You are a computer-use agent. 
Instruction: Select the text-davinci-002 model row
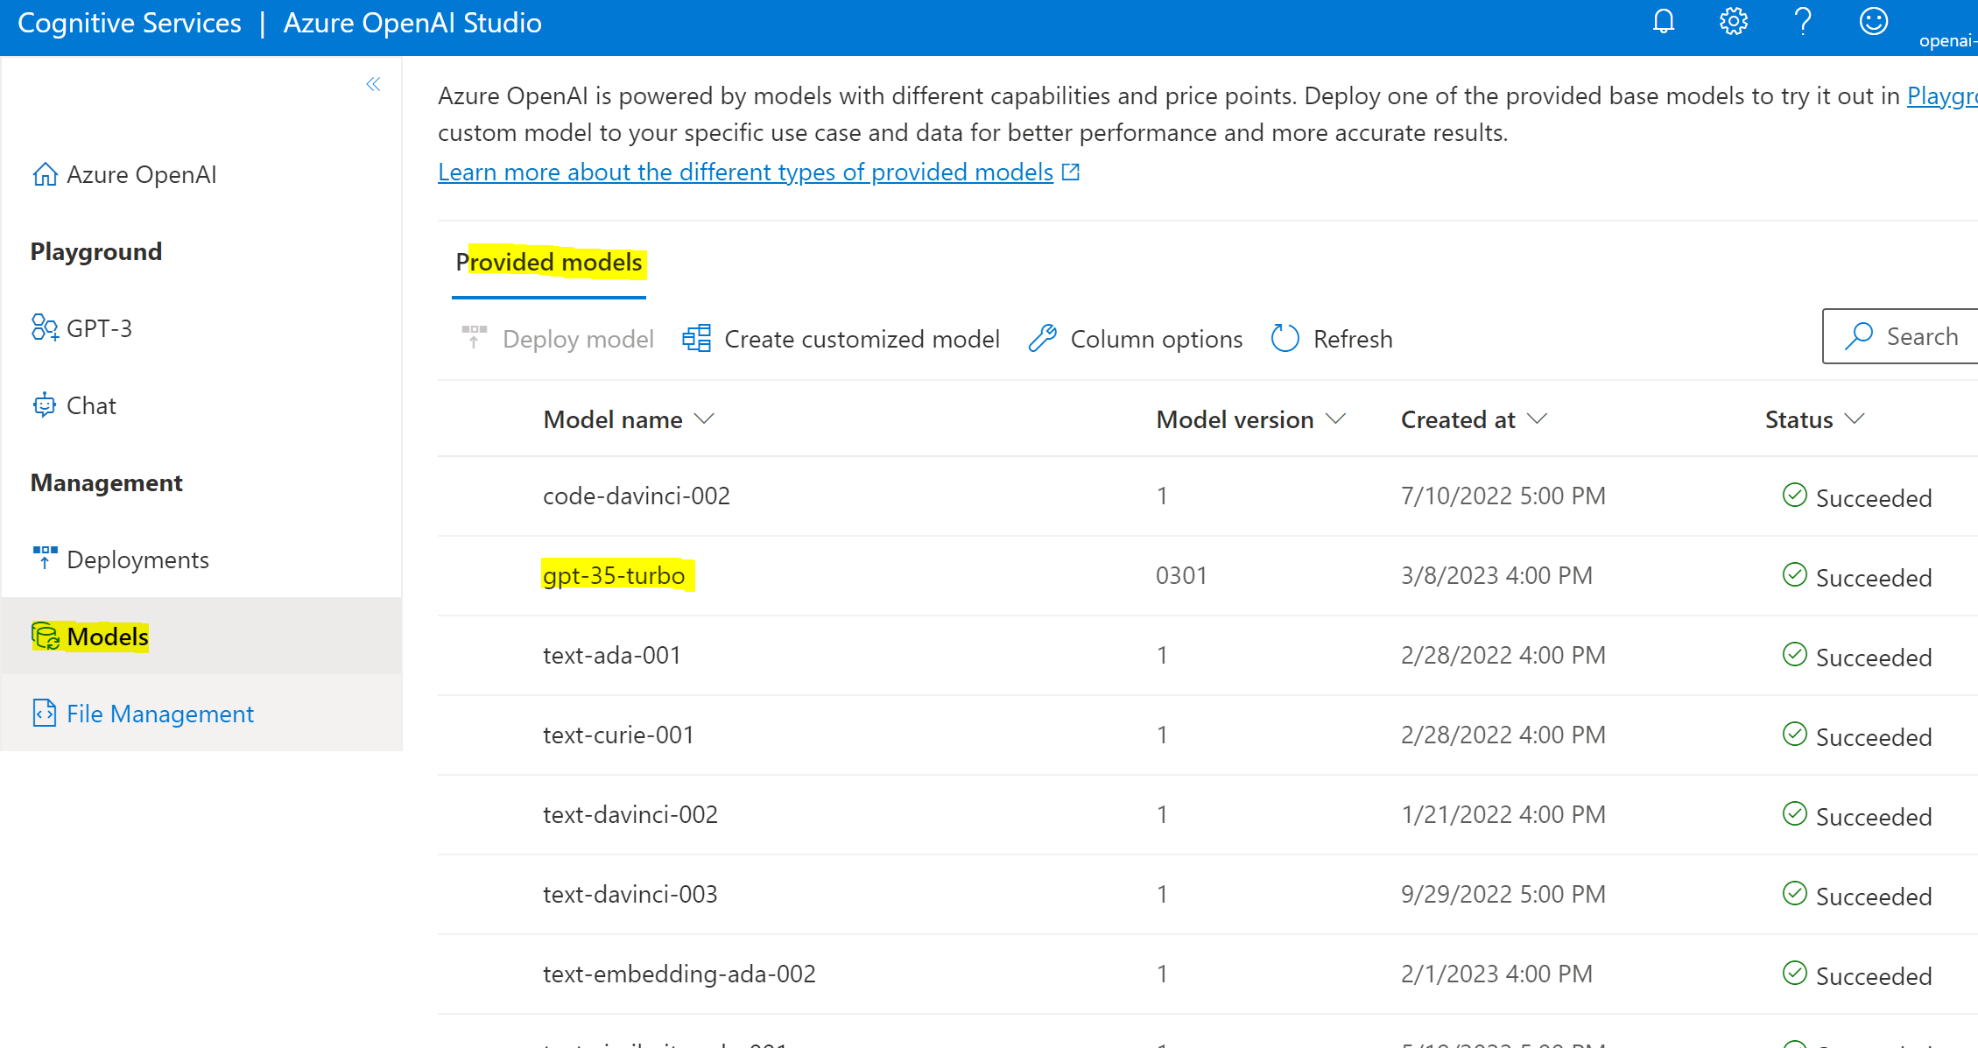(1207, 815)
